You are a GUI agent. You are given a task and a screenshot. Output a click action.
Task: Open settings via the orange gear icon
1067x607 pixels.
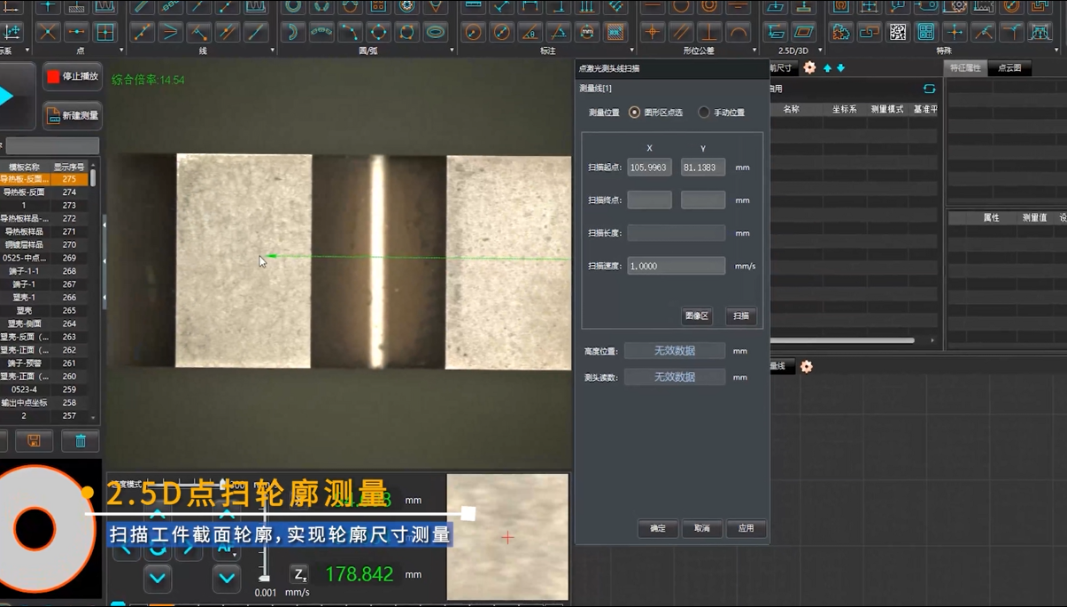coord(809,68)
